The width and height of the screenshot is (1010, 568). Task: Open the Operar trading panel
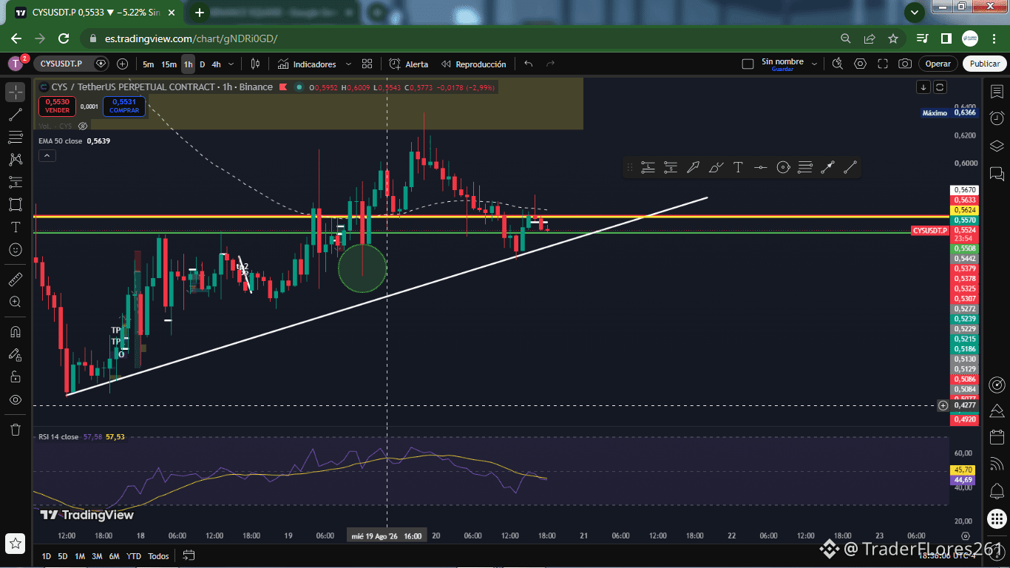938,64
